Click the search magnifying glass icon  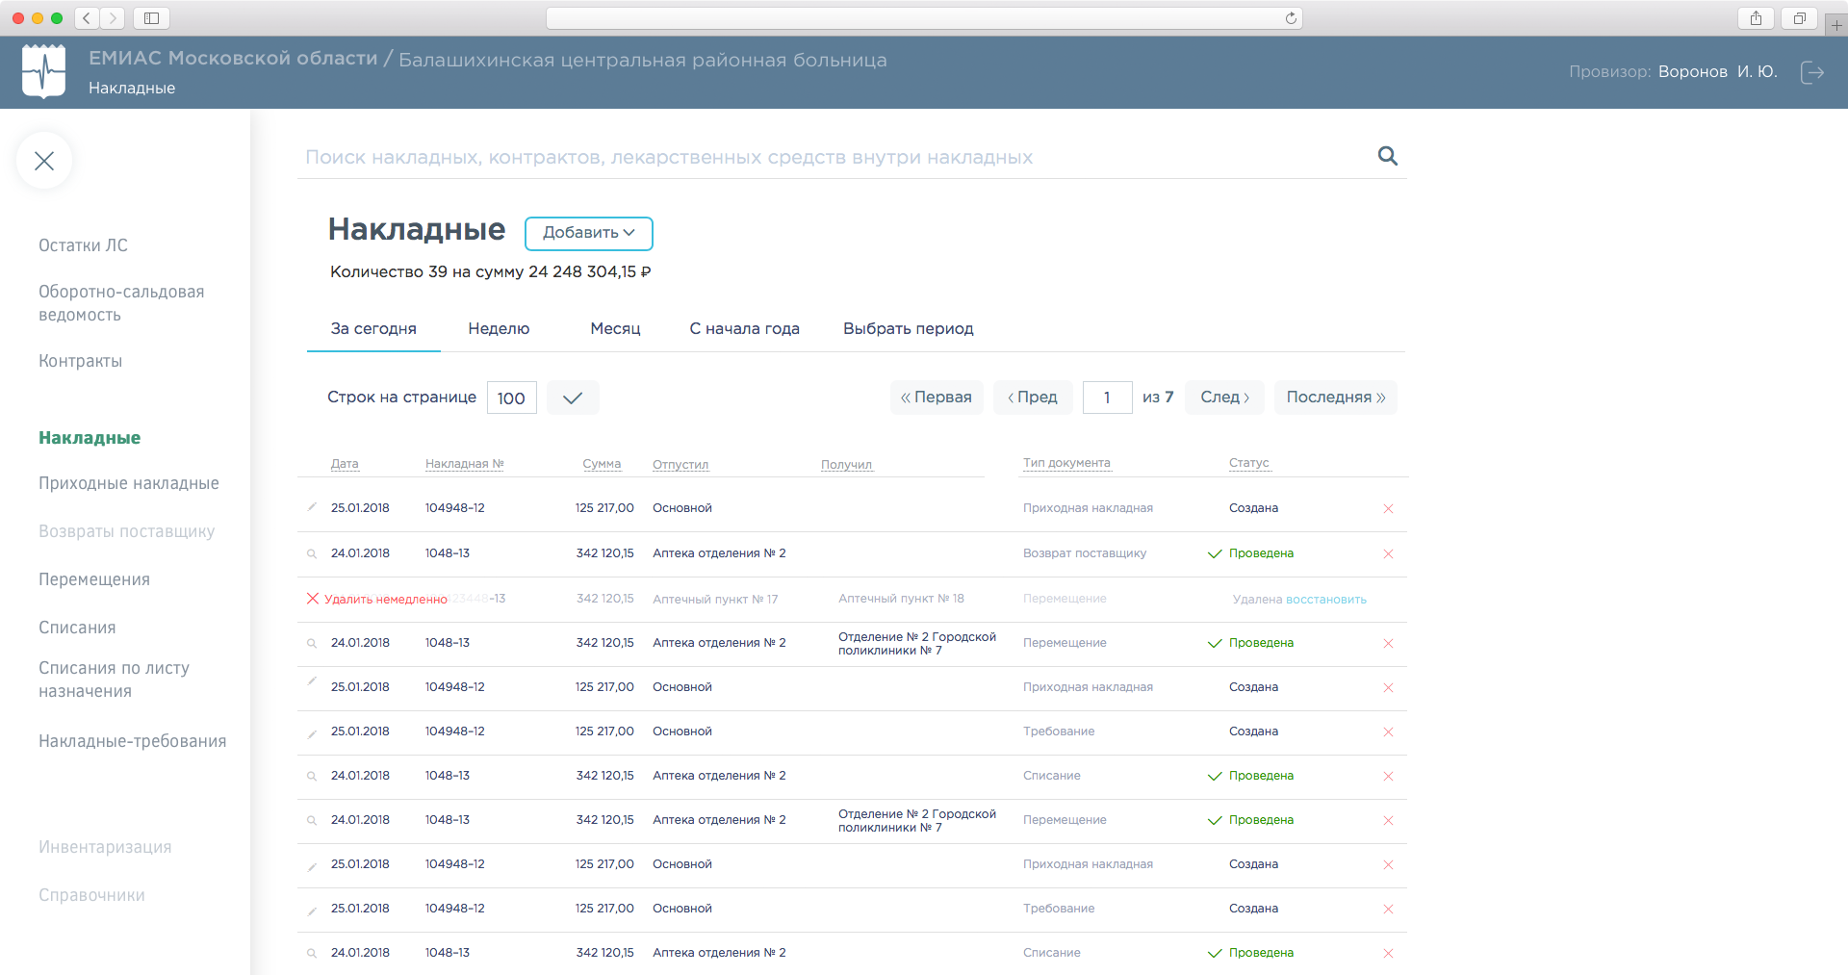pos(1387,156)
